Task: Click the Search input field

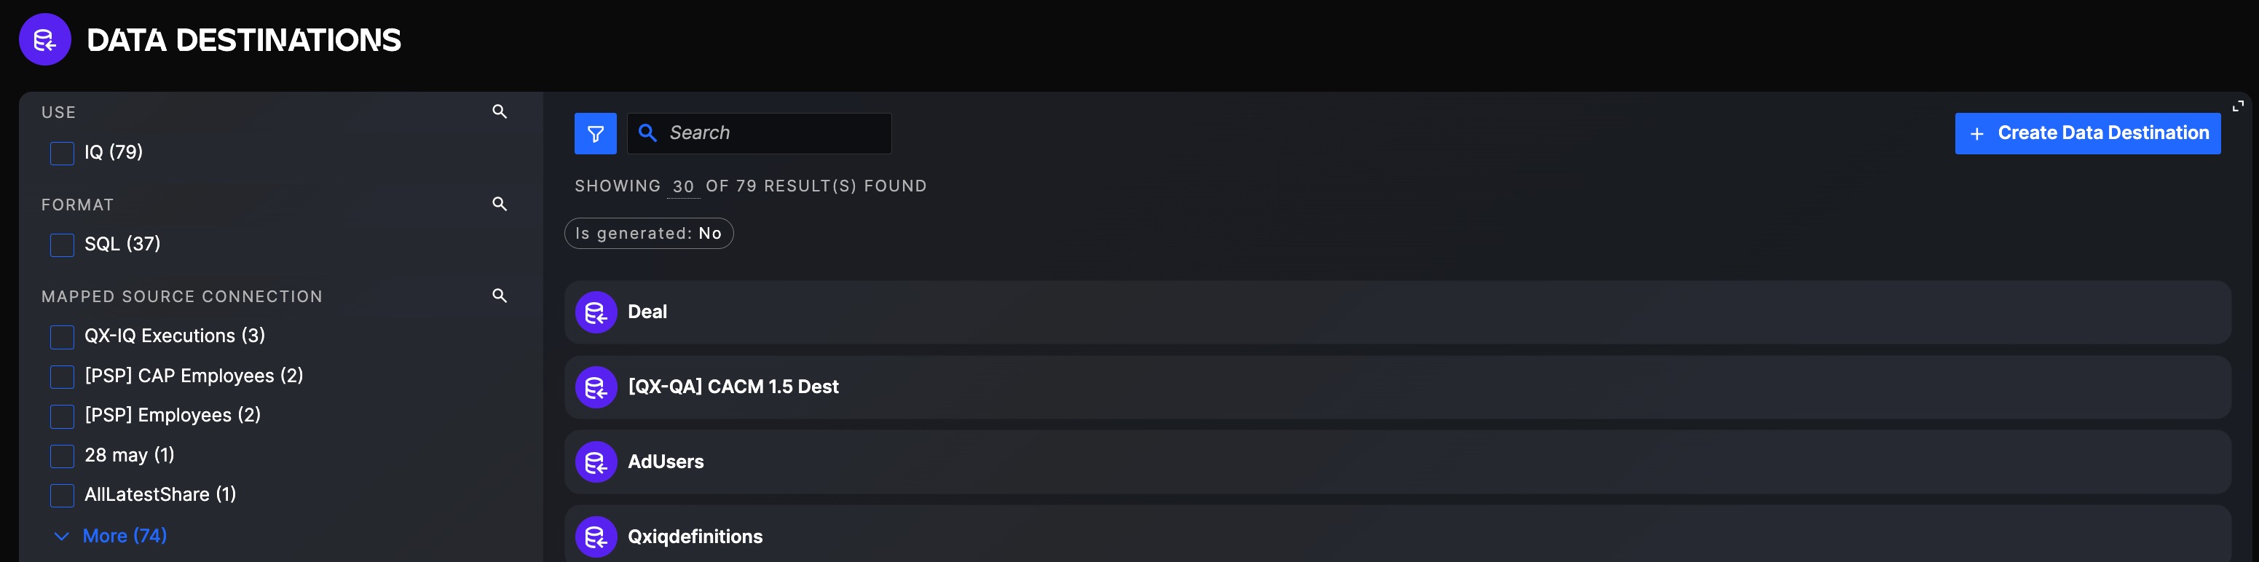Action: tap(772, 133)
